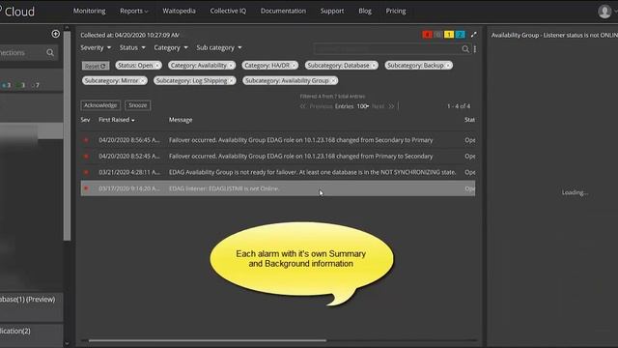
Task: Click the connections search magnifier icon
Action: [x=50, y=52]
